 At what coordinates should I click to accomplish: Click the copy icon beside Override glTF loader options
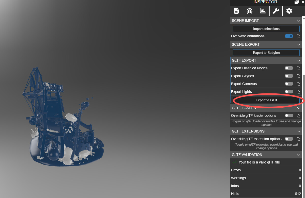[x=298, y=115]
